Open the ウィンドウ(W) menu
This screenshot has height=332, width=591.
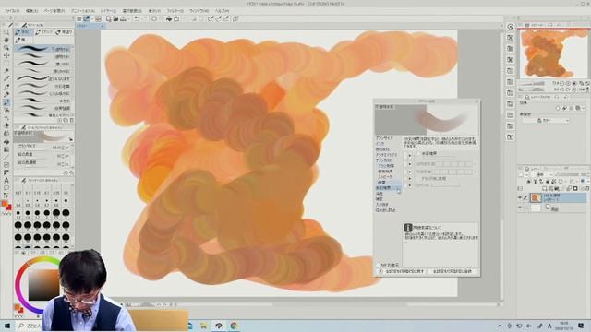click(x=199, y=11)
